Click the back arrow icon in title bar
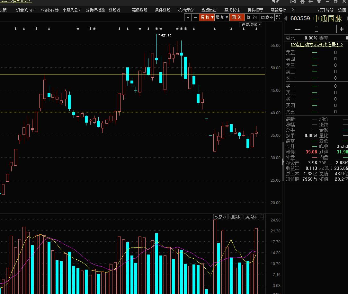 [x=311, y=2]
